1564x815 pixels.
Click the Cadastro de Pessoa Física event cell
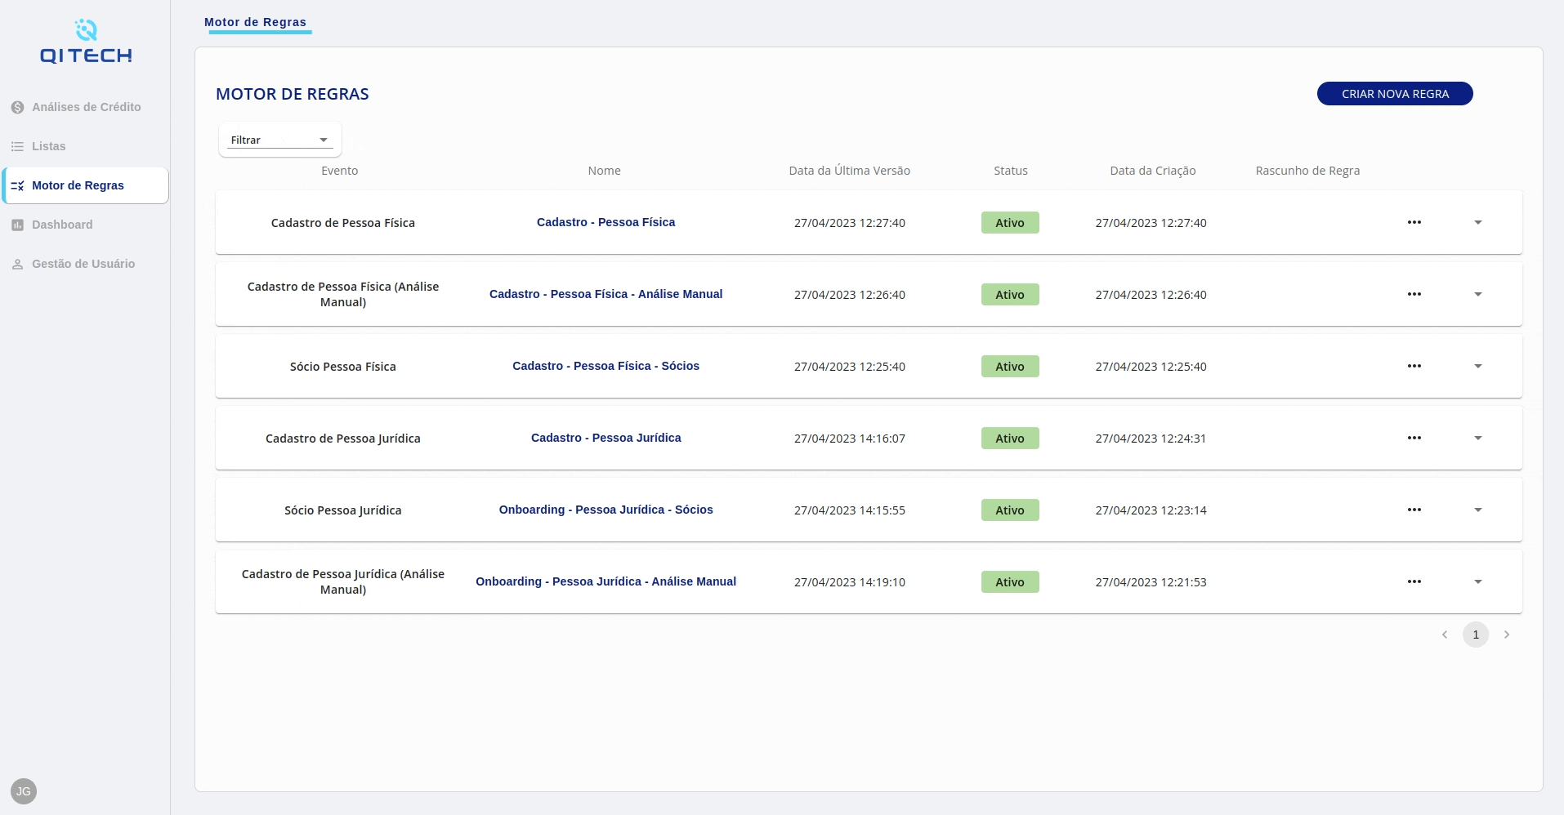click(343, 223)
